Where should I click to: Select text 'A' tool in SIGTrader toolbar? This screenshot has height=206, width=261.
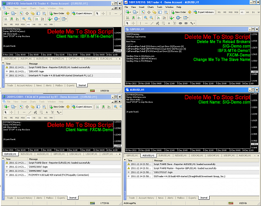tap(169, 23)
